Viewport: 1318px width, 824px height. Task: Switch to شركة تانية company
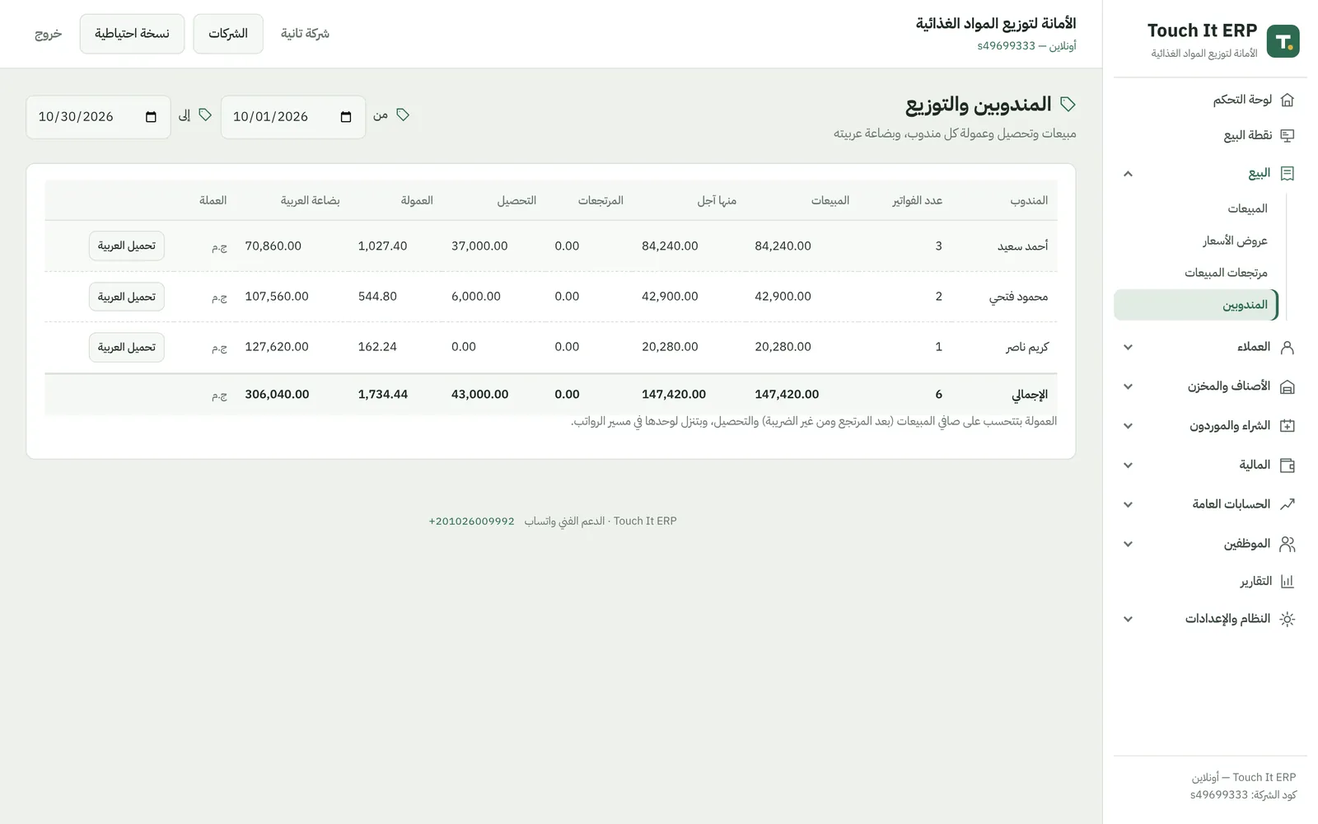[x=305, y=34]
